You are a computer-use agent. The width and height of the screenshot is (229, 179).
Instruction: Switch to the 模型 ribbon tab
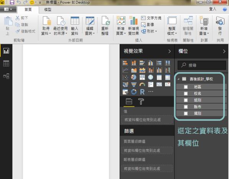click(x=48, y=10)
